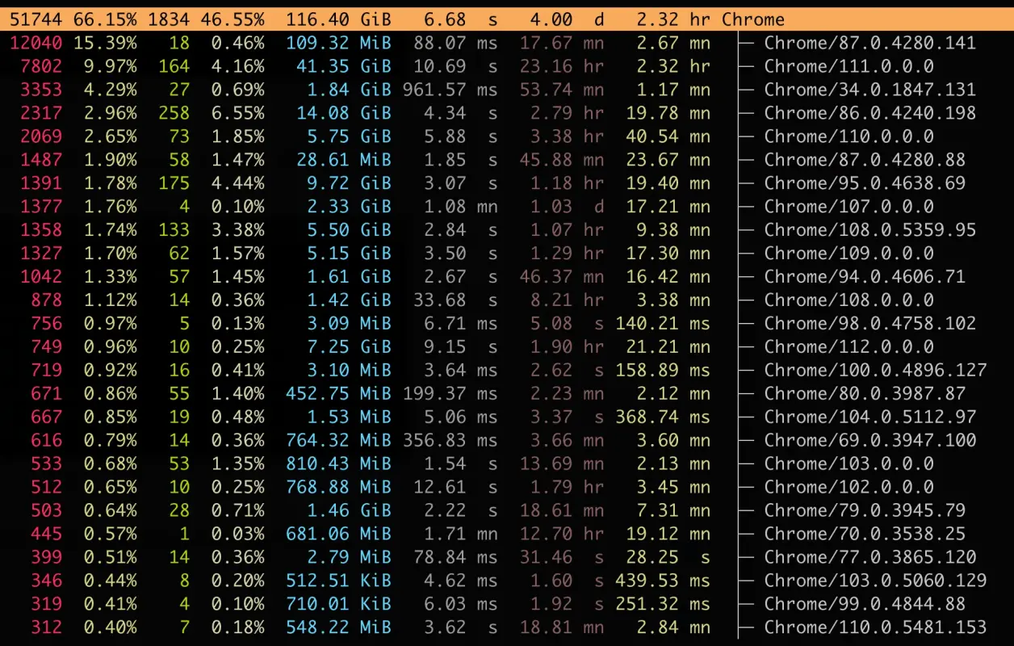This screenshot has width=1014, height=646.
Task: Select the Chrome/99.0.4844.88 row
Action: pyautogui.click(x=507, y=605)
